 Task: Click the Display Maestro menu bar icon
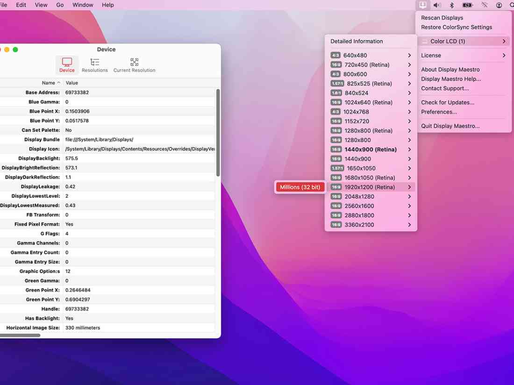coord(422,5)
